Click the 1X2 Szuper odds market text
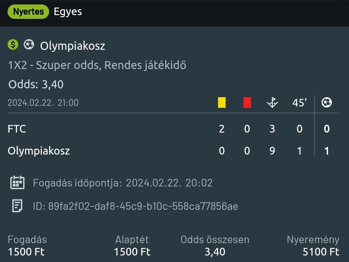This screenshot has width=349, height=262. (x=97, y=65)
